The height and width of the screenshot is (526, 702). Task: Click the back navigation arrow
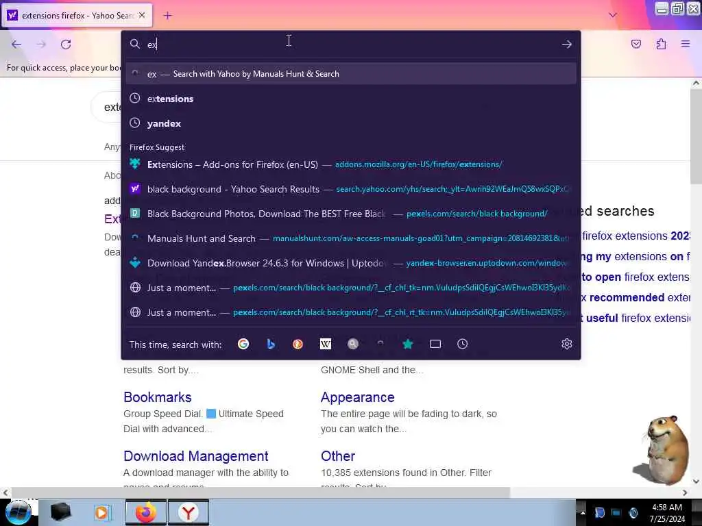pyautogui.click(x=16, y=45)
